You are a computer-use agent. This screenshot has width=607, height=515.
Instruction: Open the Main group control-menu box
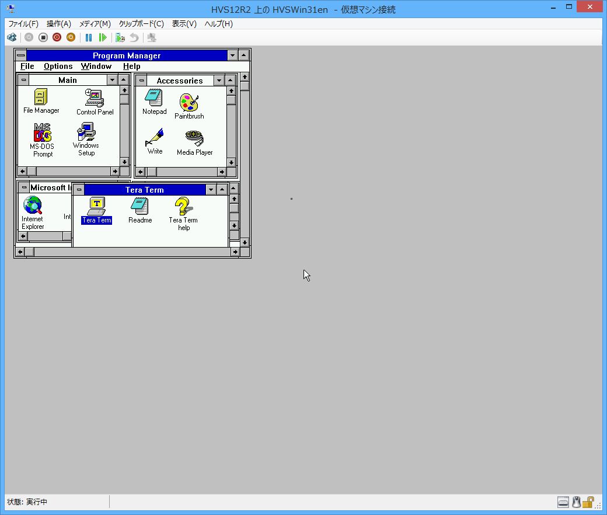coord(23,80)
